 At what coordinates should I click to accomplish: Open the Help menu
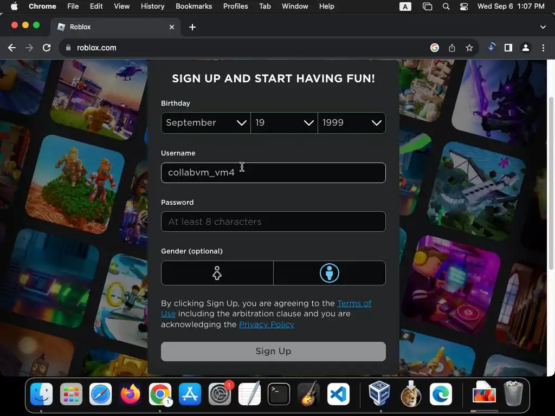pos(326,6)
